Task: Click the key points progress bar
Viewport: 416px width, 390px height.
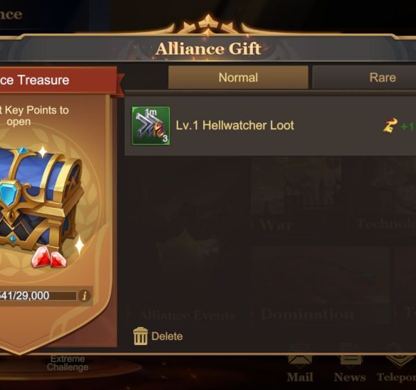Action: pyautogui.click(x=38, y=296)
